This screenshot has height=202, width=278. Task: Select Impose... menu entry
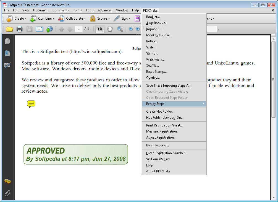point(174,29)
